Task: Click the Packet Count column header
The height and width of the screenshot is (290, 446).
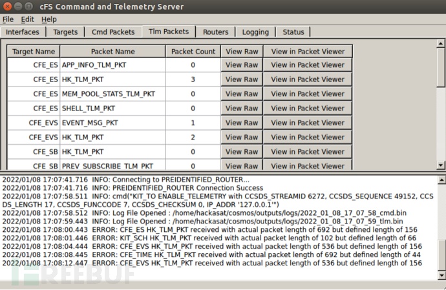Action: click(x=193, y=52)
